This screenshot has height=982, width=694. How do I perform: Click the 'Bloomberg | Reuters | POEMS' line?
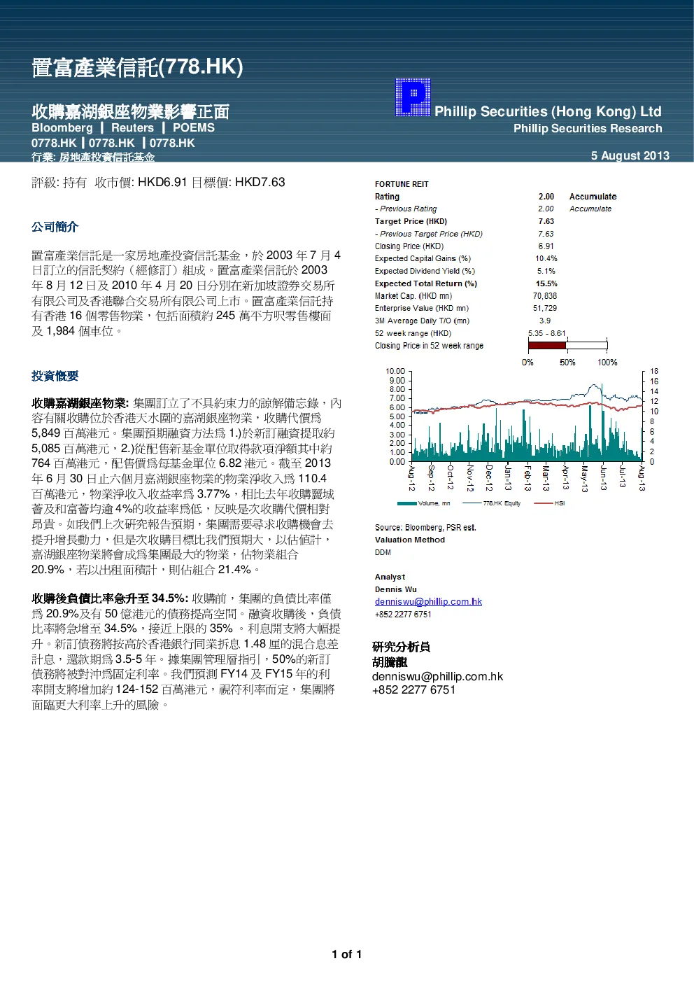tap(123, 128)
